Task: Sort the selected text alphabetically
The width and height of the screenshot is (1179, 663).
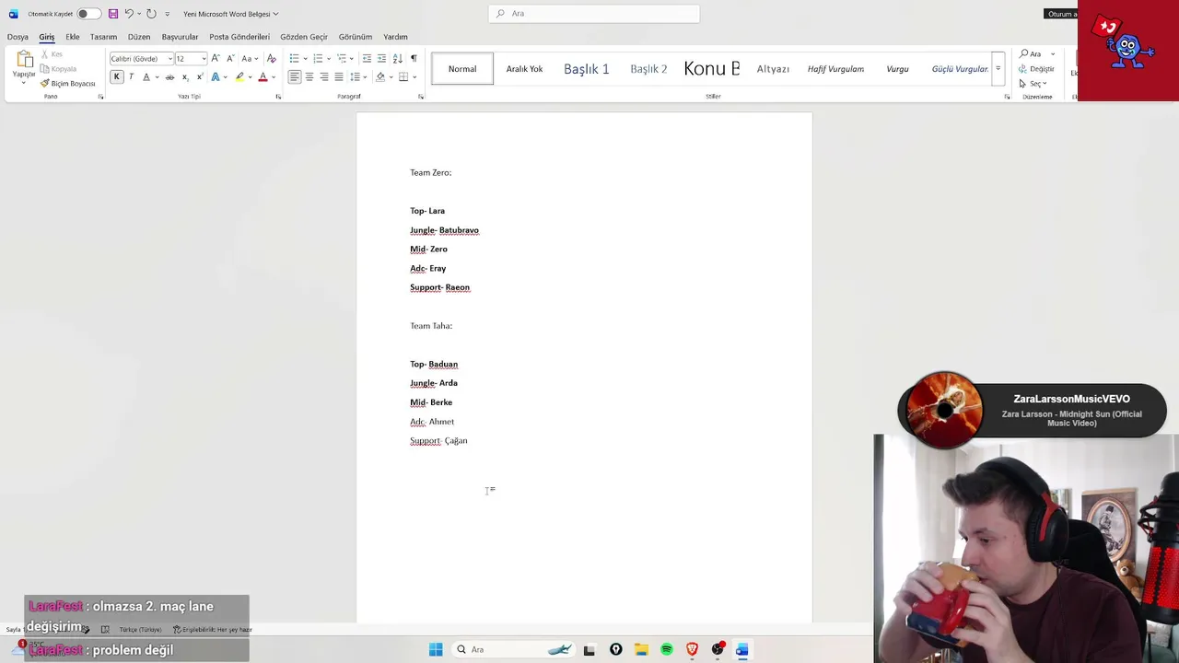Action: click(397, 58)
